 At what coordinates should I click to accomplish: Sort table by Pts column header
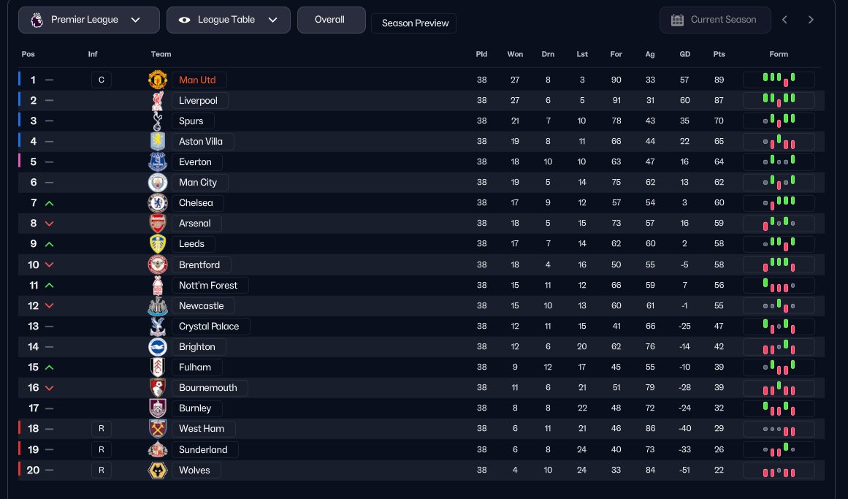[x=719, y=54]
